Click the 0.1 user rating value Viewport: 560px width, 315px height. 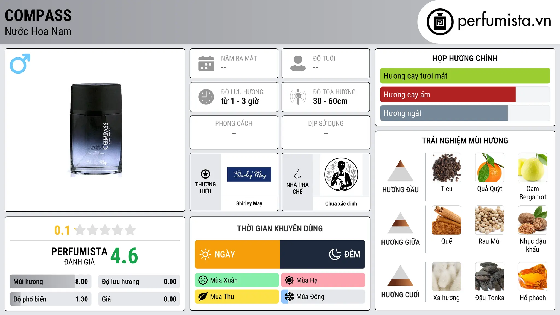coord(62,230)
